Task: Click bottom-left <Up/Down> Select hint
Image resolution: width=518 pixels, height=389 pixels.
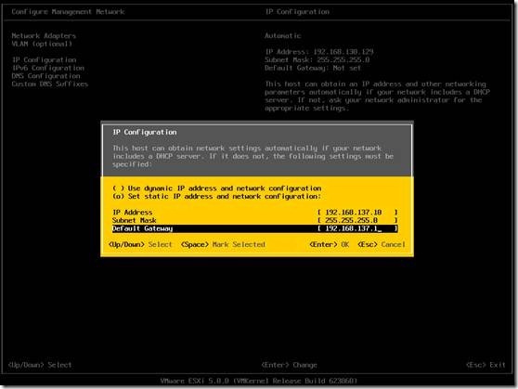Action: tap(40, 365)
